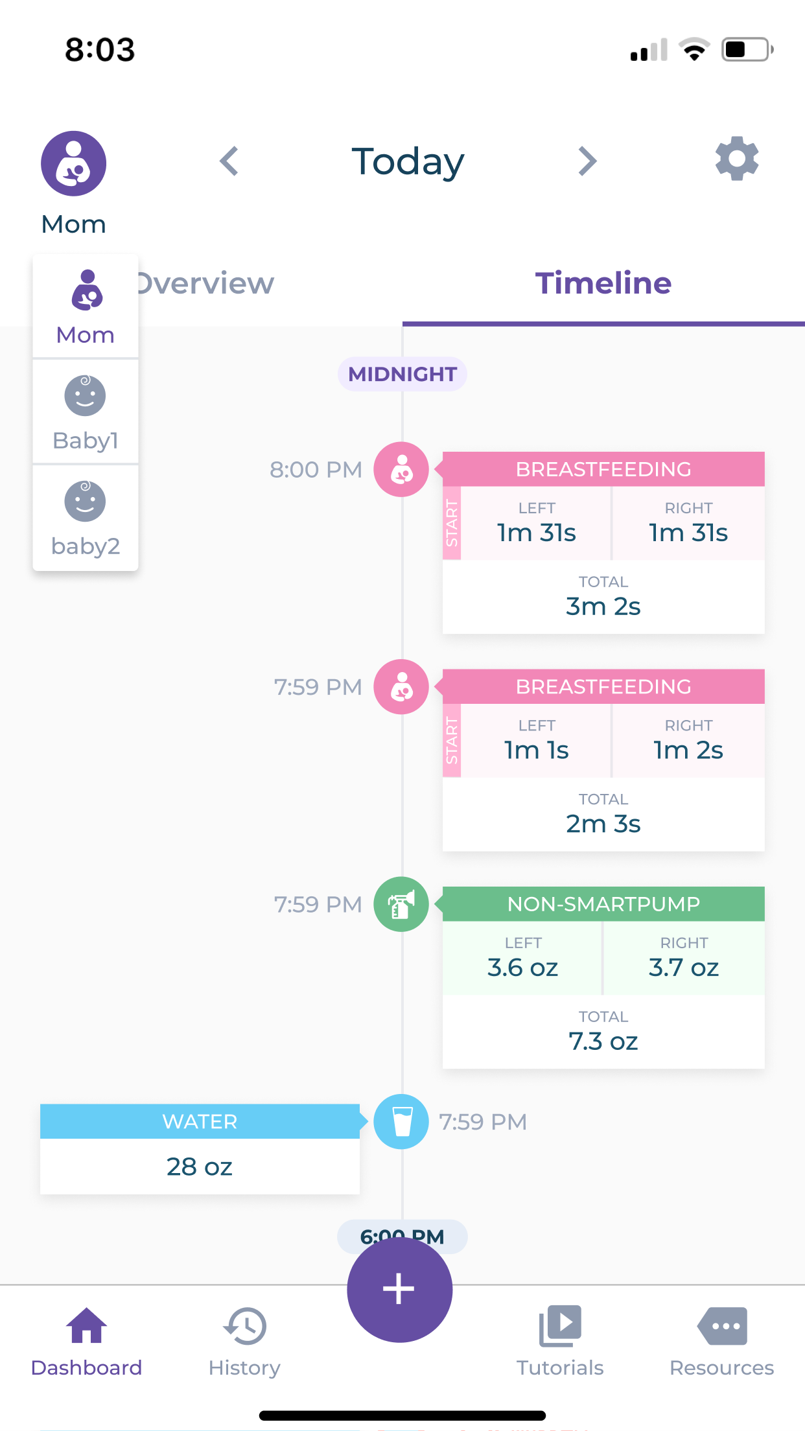The height and width of the screenshot is (1431, 805).
Task: Click the MIDNIGHT marker on the timeline
Action: [401, 374]
